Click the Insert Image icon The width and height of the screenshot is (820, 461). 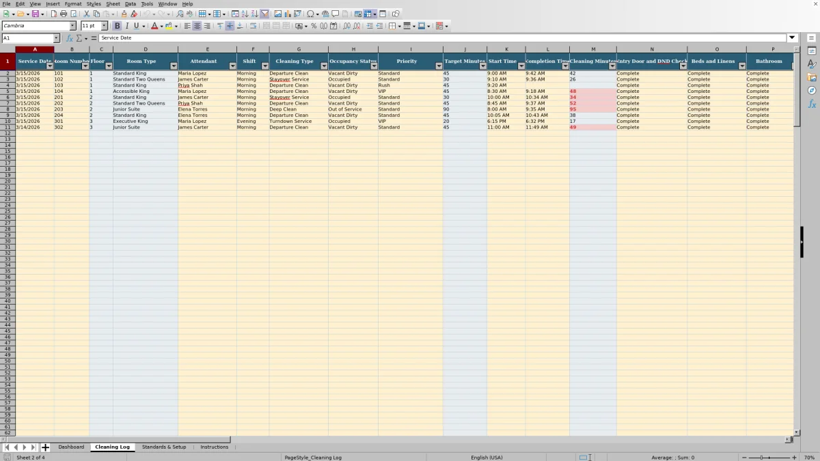(278, 14)
